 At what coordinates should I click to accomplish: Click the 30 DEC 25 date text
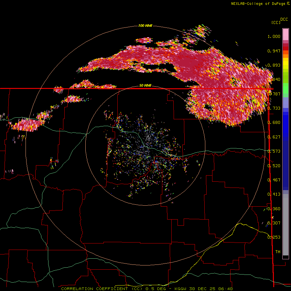click(x=202, y=289)
